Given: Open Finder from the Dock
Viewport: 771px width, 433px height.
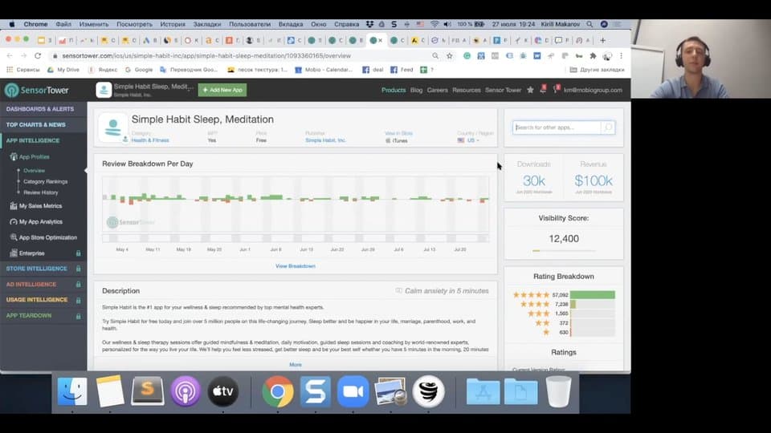Looking at the screenshot, I should pyautogui.click(x=72, y=391).
